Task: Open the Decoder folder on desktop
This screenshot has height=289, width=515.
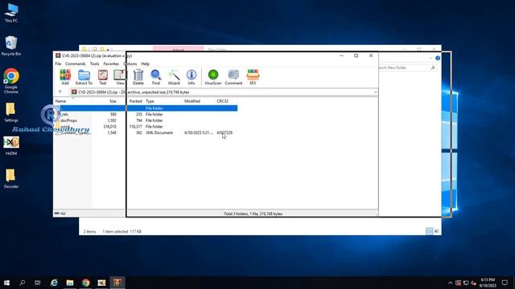Action: pyautogui.click(x=11, y=178)
